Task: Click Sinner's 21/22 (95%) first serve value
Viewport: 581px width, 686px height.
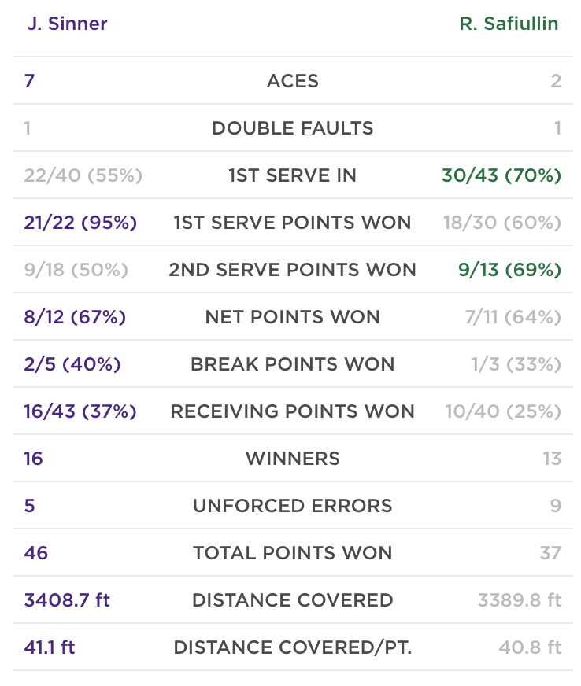Action: (80, 223)
